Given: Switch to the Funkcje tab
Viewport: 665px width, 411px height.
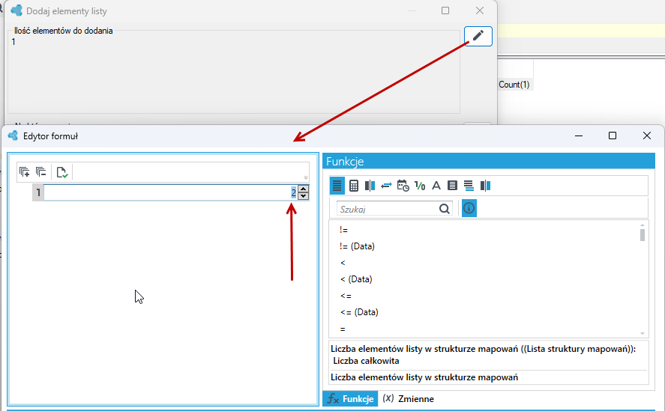Looking at the screenshot, I should [x=350, y=399].
